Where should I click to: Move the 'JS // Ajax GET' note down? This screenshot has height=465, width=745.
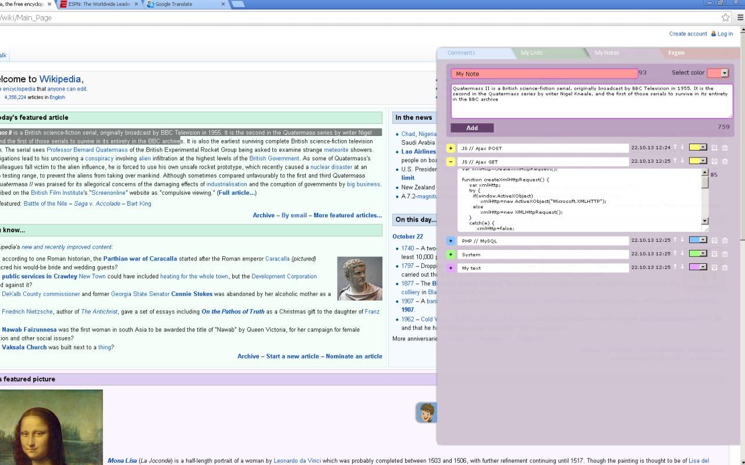(x=682, y=160)
